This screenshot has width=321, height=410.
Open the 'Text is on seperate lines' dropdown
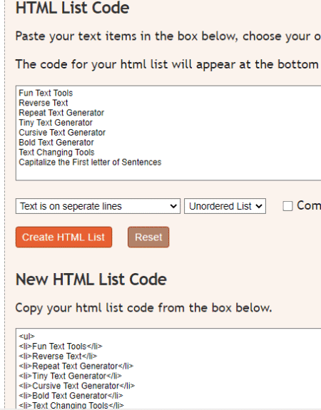(x=98, y=206)
